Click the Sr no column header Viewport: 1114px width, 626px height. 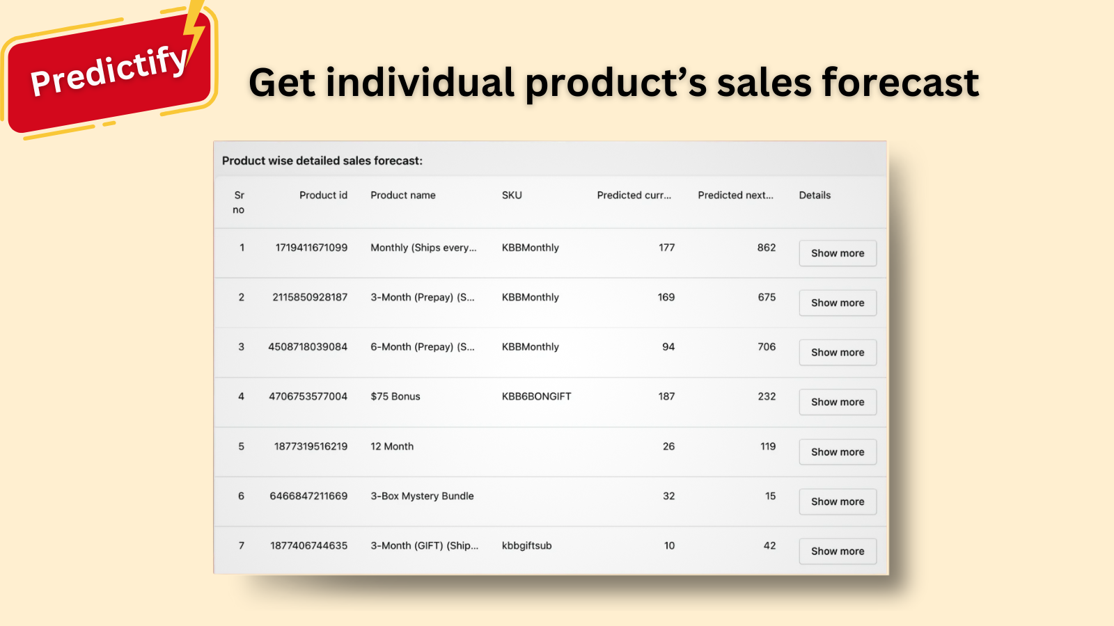[239, 202]
